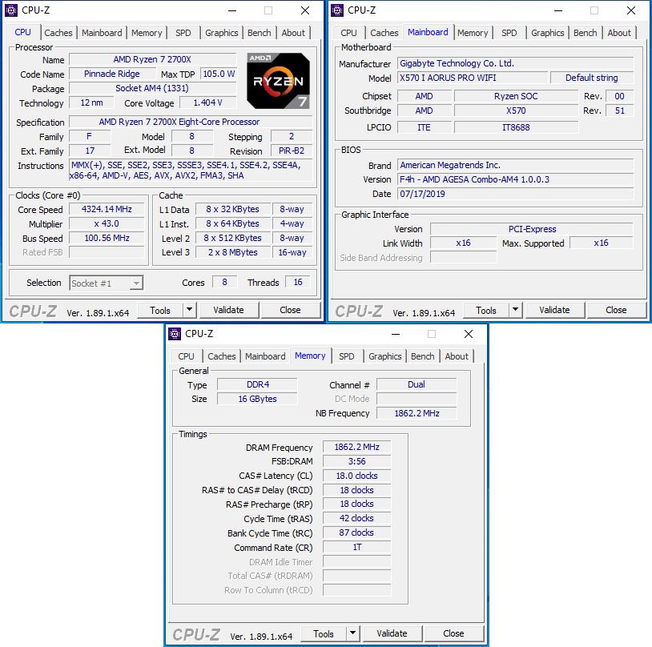Click CPU-Z app icon in CPU window title bar
Viewport: 652px width, 647px height.
click(x=11, y=10)
